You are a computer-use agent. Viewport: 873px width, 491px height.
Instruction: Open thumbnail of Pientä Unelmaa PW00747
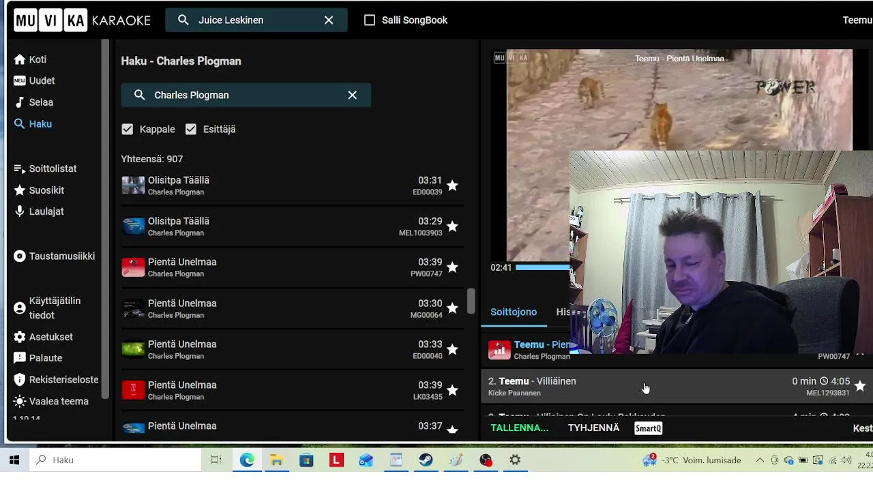click(133, 267)
